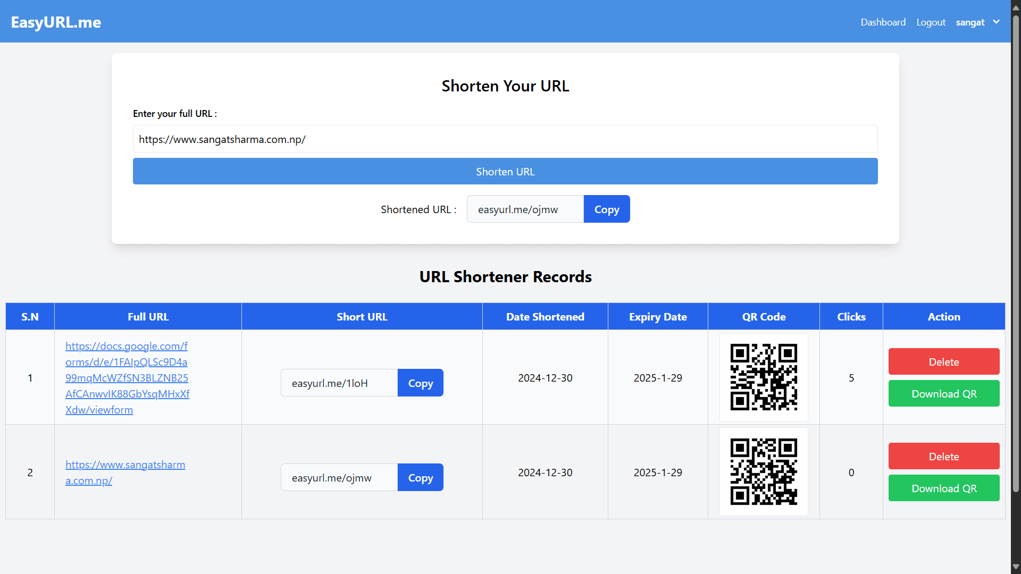Viewport: 1021px width, 574px height.
Task: Copy the shortened URL in the form
Action: tap(607, 209)
